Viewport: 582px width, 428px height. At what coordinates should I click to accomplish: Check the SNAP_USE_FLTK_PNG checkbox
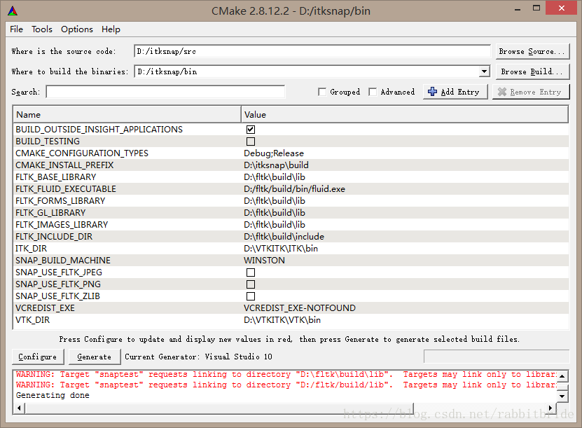(x=251, y=284)
